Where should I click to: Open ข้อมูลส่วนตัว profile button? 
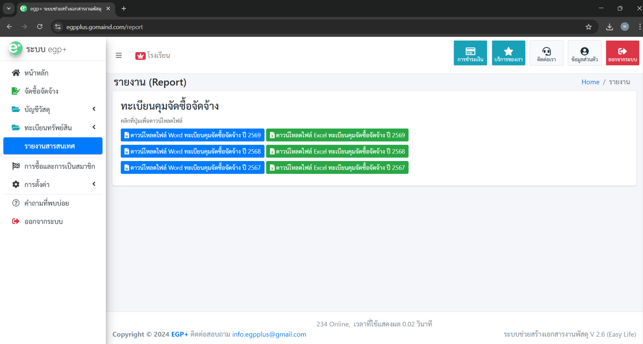(584, 53)
